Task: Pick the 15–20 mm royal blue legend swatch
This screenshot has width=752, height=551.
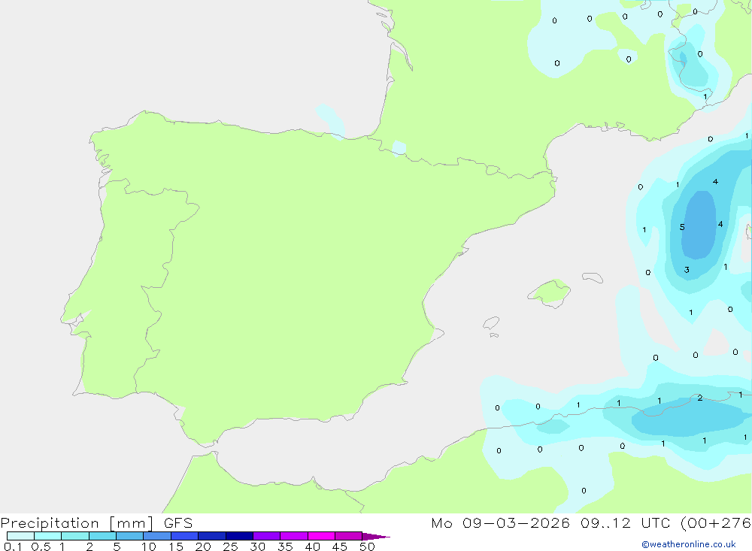Action: tap(185, 536)
